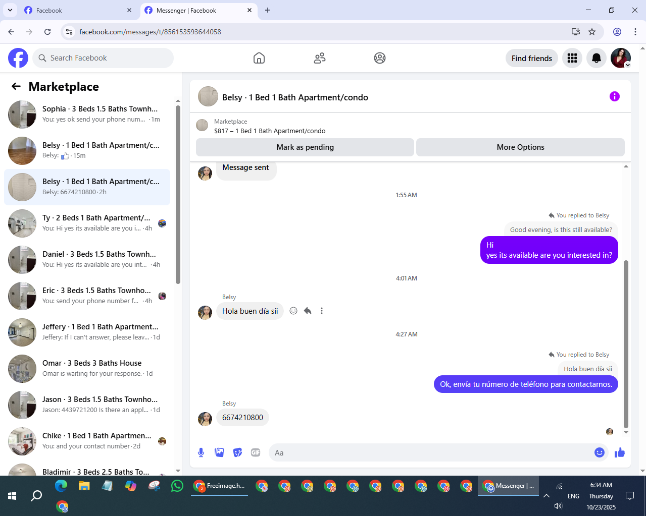Click the 'Ok, envía tu número' message bubble
Image resolution: width=646 pixels, height=516 pixels.
pyautogui.click(x=526, y=384)
